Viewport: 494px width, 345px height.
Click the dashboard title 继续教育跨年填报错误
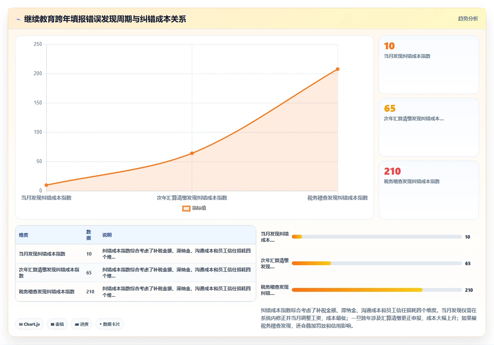click(x=105, y=19)
